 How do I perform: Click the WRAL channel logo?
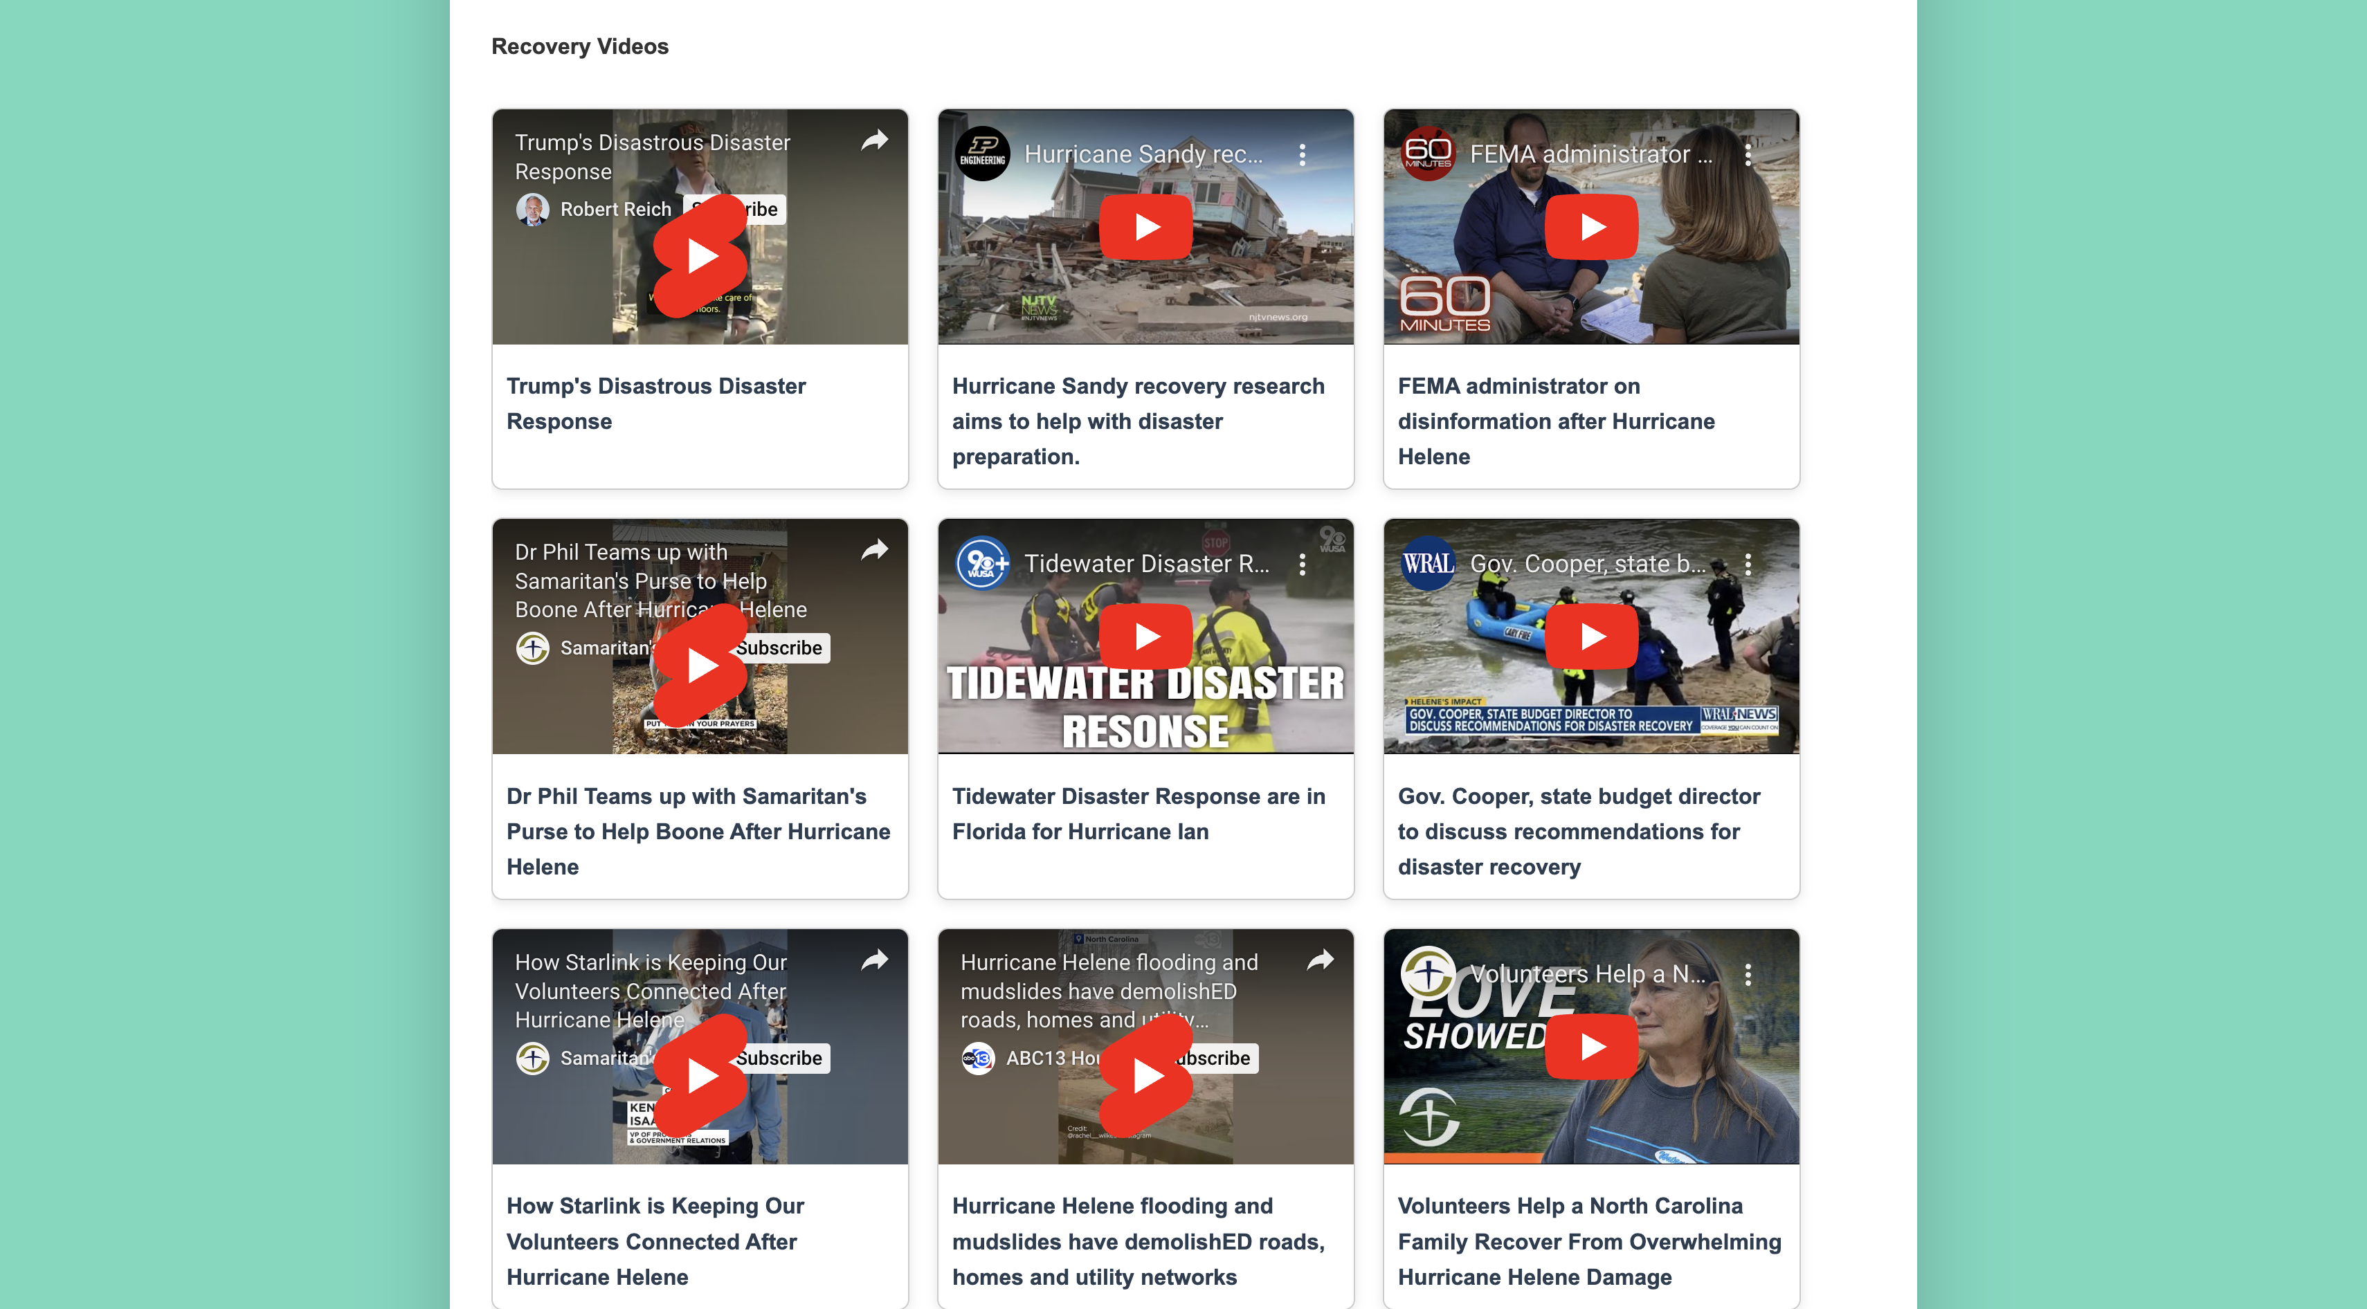[1428, 563]
